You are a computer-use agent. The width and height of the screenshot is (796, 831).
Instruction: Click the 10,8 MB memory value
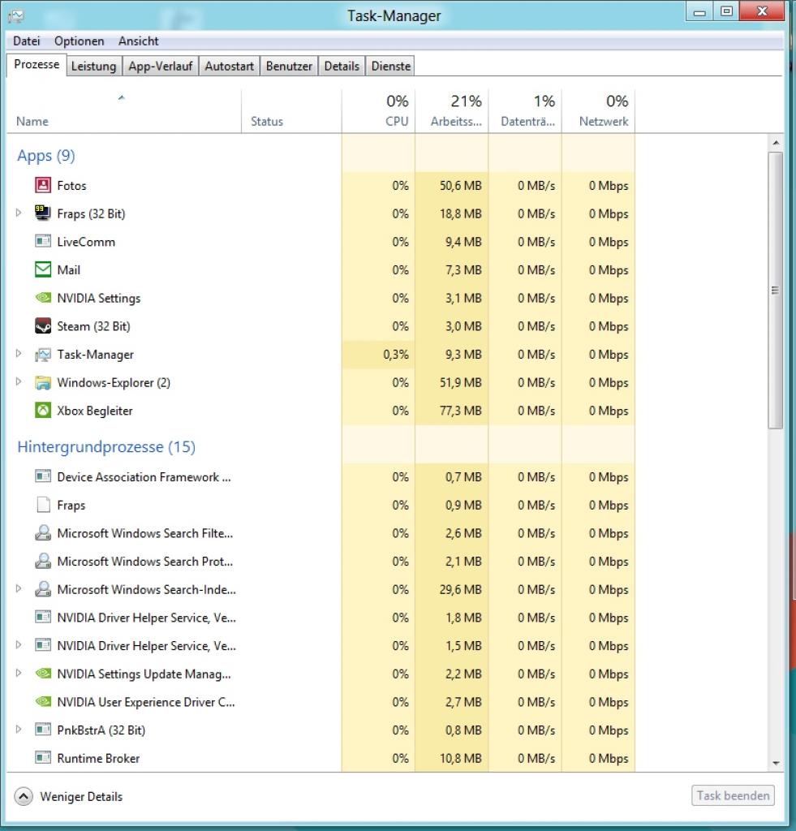(x=461, y=759)
